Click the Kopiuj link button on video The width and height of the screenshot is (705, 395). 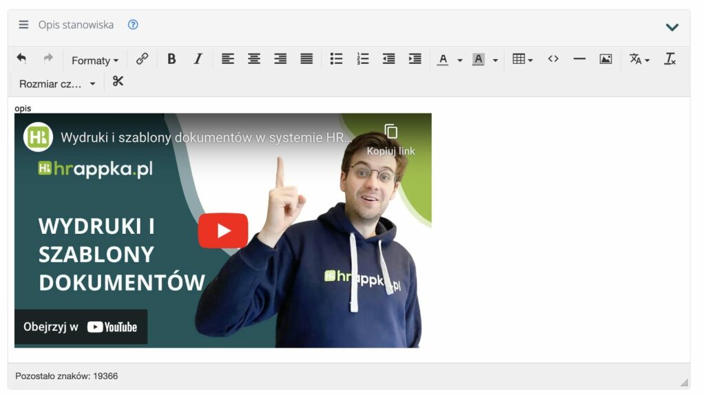click(390, 139)
